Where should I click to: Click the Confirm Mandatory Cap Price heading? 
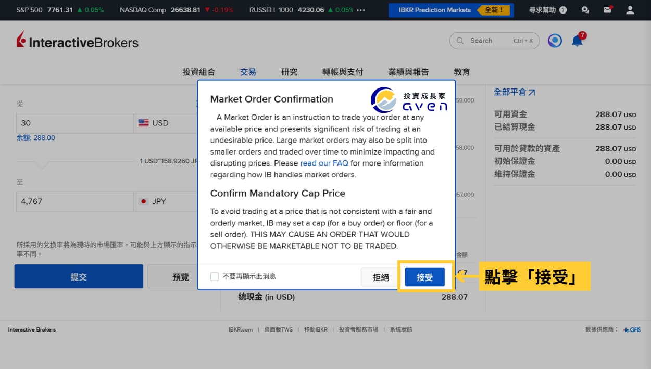point(278,193)
